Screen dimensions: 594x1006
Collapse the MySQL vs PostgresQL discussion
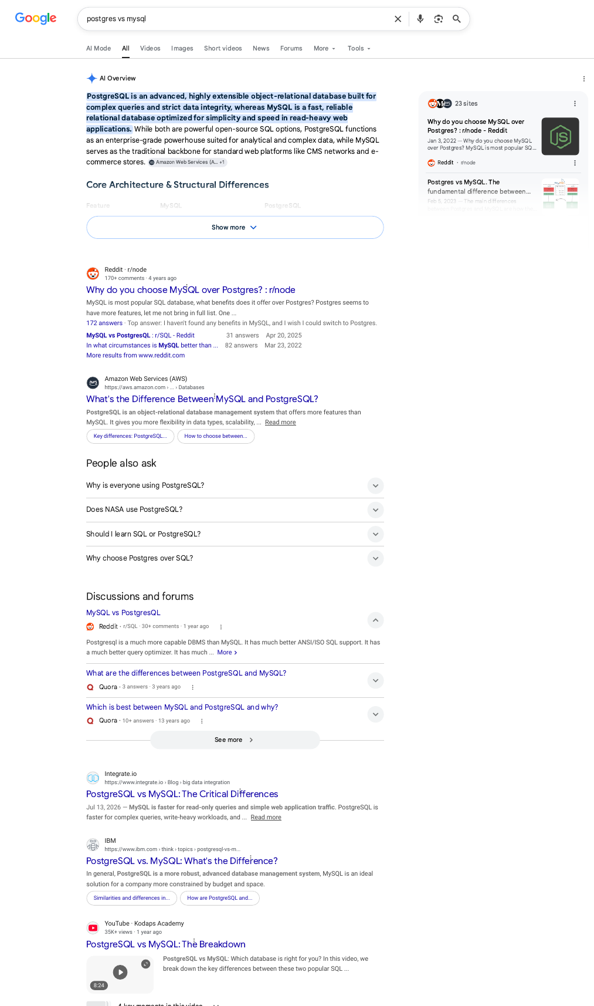(x=375, y=620)
